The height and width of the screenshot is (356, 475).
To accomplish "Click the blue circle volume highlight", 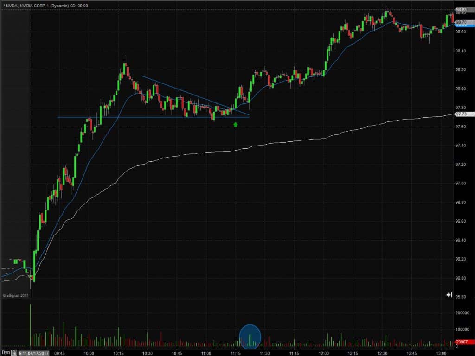I will click(250, 337).
